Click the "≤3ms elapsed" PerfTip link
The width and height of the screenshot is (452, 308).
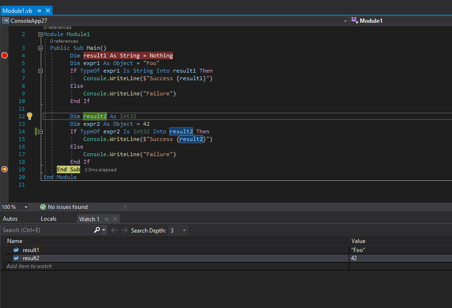point(99,169)
